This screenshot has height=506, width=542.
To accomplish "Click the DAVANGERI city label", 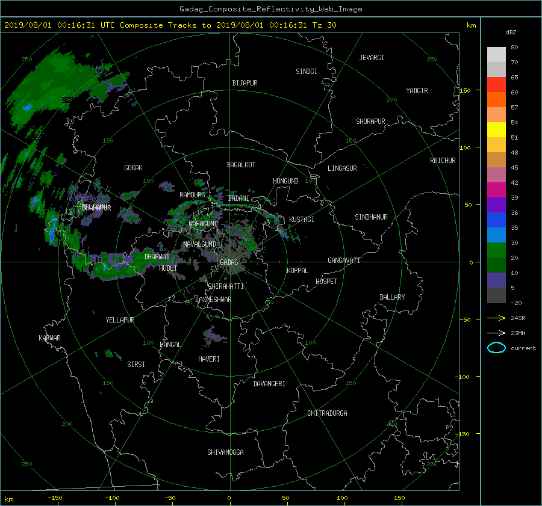I will [x=269, y=384].
